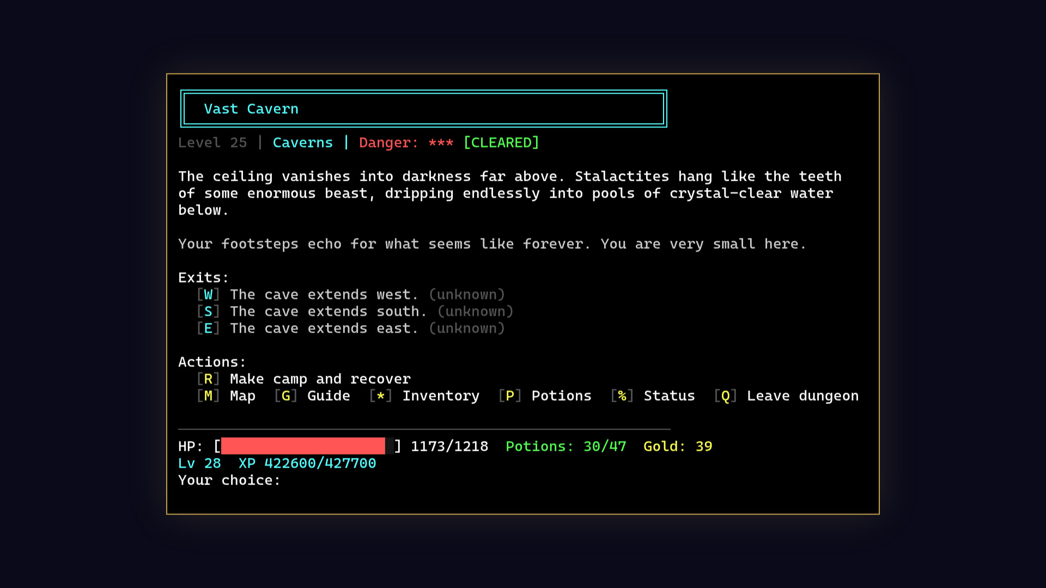Screen dimensions: 1046x588
Task: Open the [%] Status action
Action: pyautogui.click(x=653, y=396)
